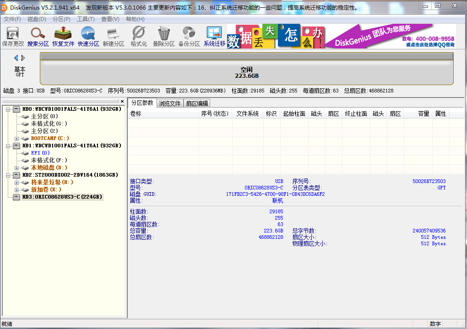
Task: Click the Search Partition (搜索分区) icon
Action: (38, 37)
